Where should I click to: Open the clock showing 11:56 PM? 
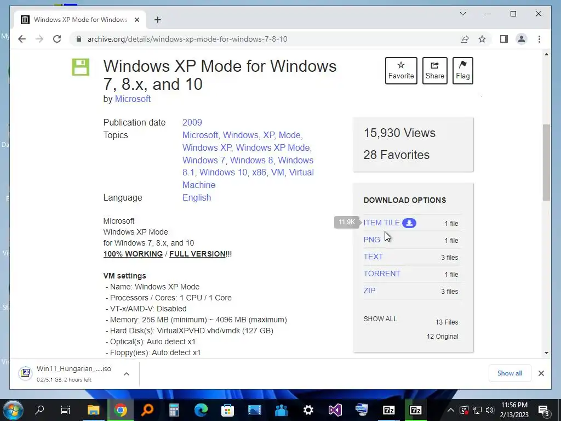514,410
